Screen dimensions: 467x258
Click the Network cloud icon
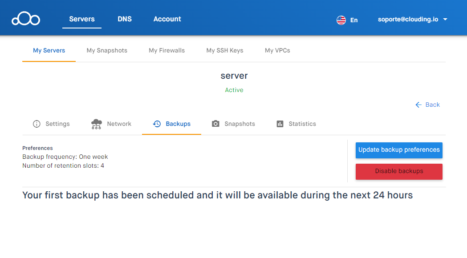[x=96, y=124]
